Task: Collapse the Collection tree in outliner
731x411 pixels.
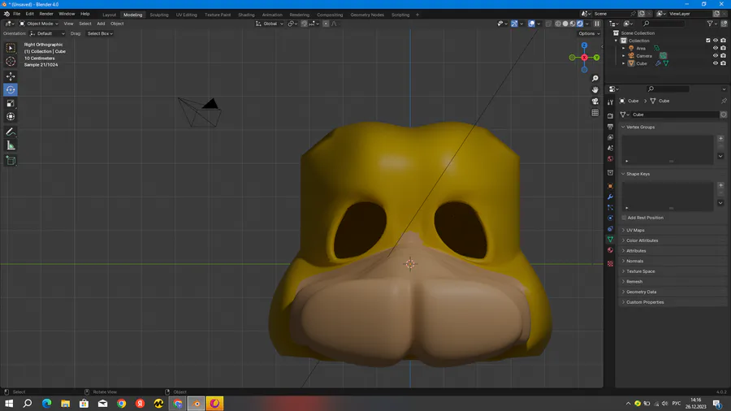Action: pyautogui.click(x=616, y=41)
